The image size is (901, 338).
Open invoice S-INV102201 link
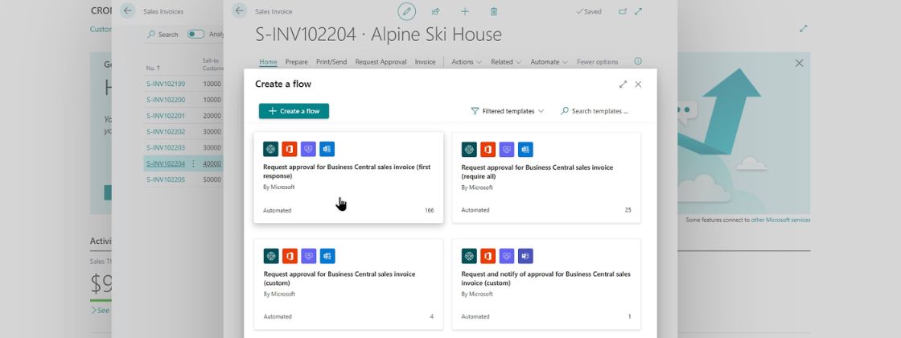click(166, 116)
